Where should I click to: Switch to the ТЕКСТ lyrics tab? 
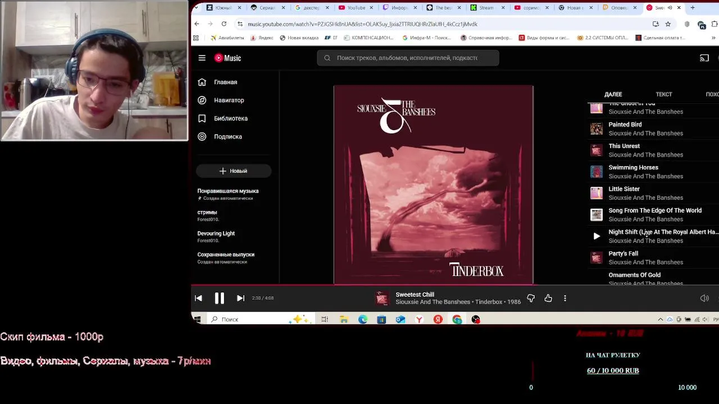pyautogui.click(x=664, y=94)
